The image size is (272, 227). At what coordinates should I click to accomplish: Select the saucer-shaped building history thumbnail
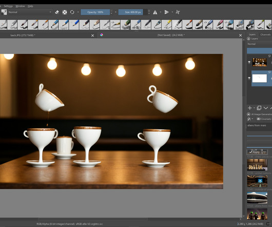tap(257, 198)
